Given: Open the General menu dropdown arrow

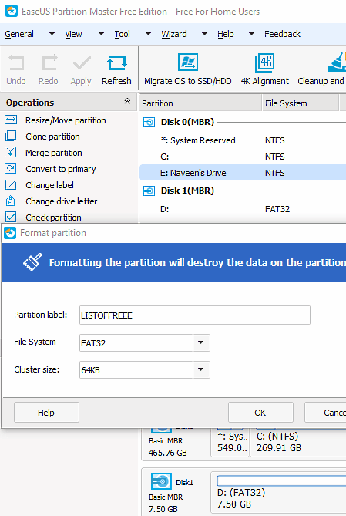Looking at the screenshot, I should pos(52,34).
